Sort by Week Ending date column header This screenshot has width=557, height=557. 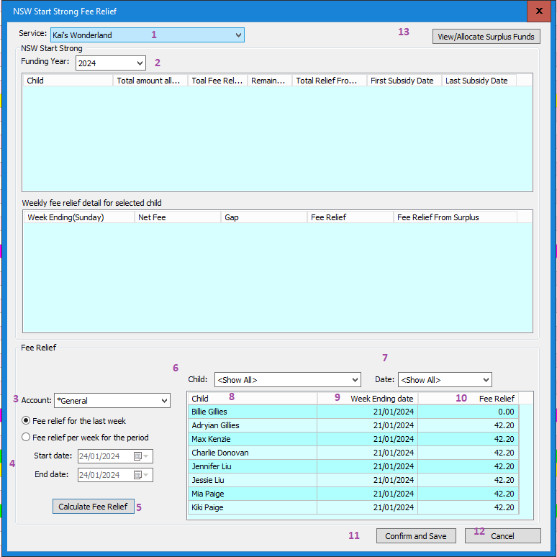click(x=368, y=399)
